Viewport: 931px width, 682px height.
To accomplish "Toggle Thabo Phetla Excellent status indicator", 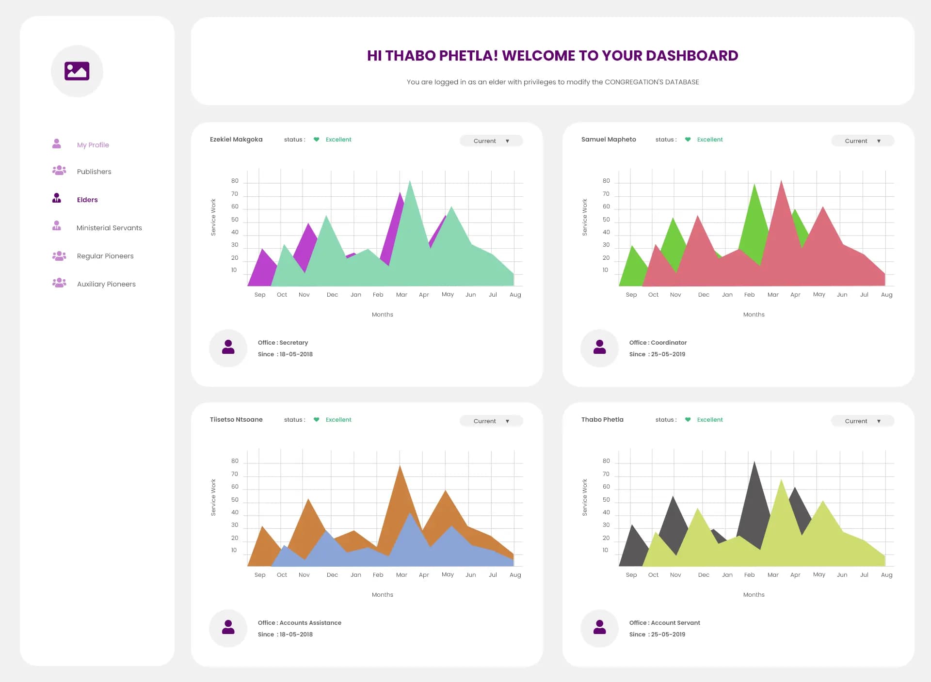I will pos(690,420).
